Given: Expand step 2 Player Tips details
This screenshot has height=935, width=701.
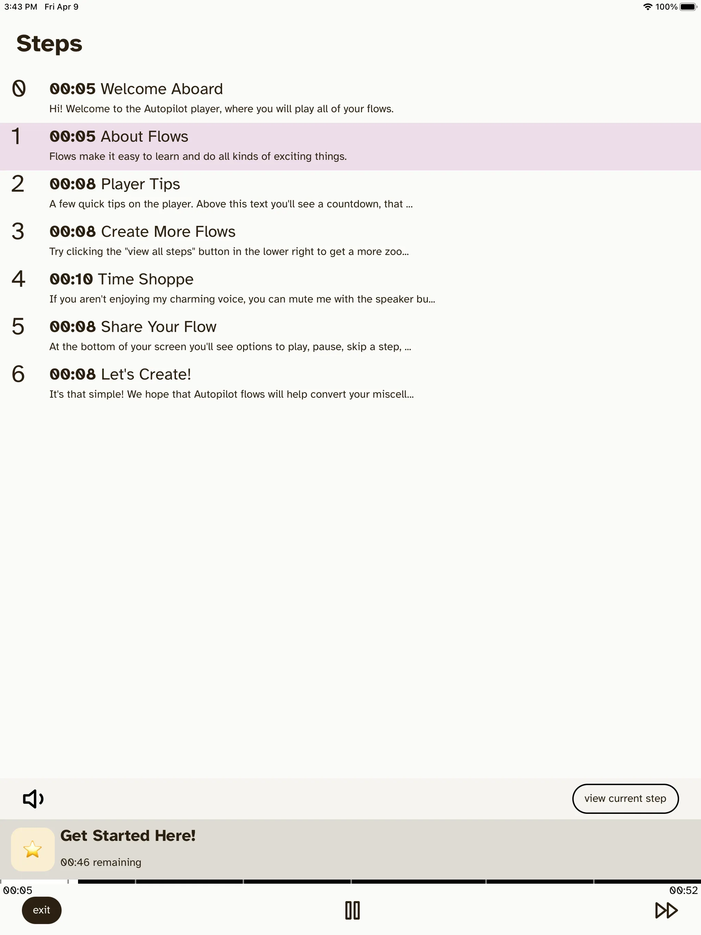Looking at the screenshot, I should click(351, 193).
